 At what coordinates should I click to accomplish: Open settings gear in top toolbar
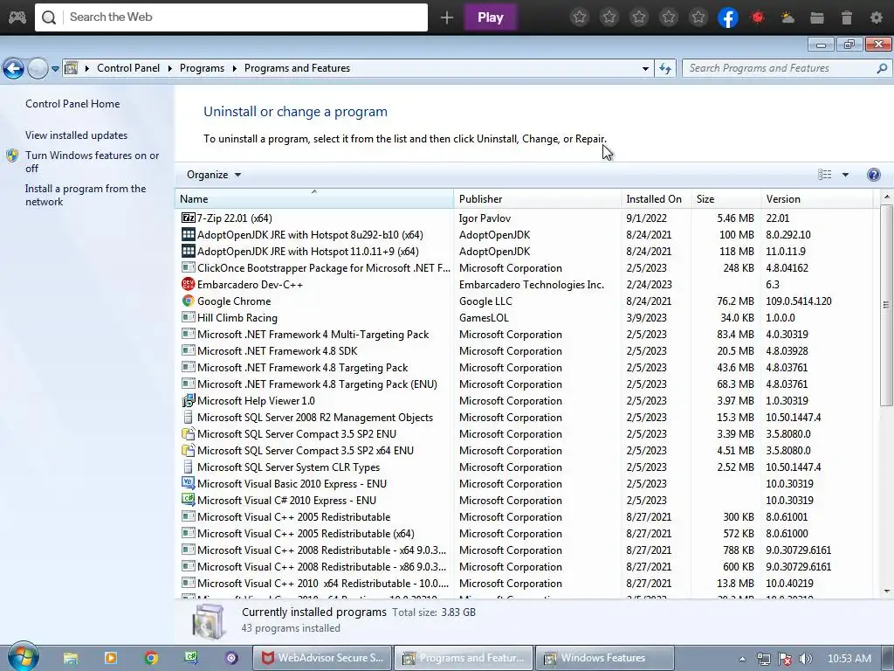[x=877, y=17]
